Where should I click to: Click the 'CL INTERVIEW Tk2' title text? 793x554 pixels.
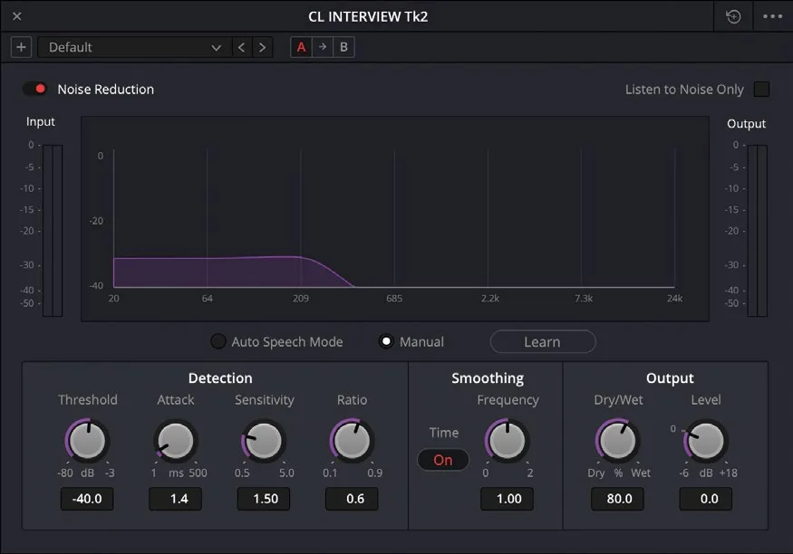(368, 16)
